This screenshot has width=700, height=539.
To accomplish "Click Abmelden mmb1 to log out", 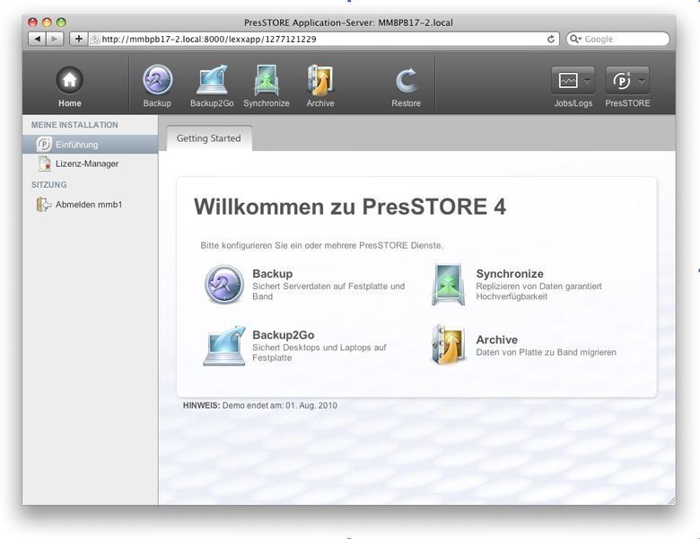I will coord(89,205).
